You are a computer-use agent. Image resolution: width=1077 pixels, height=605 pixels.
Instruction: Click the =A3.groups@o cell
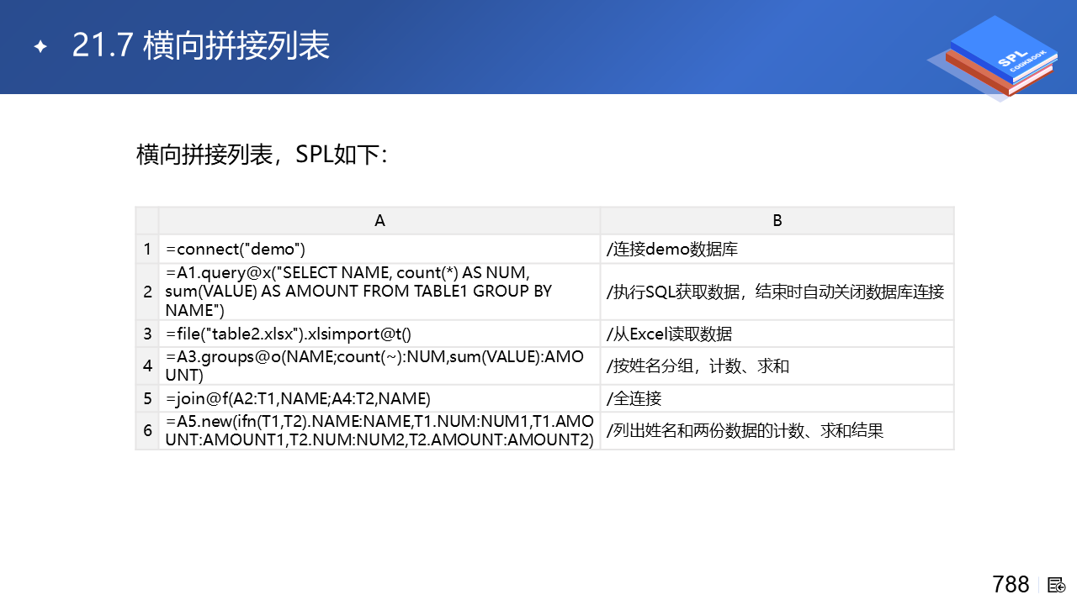[x=379, y=366]
